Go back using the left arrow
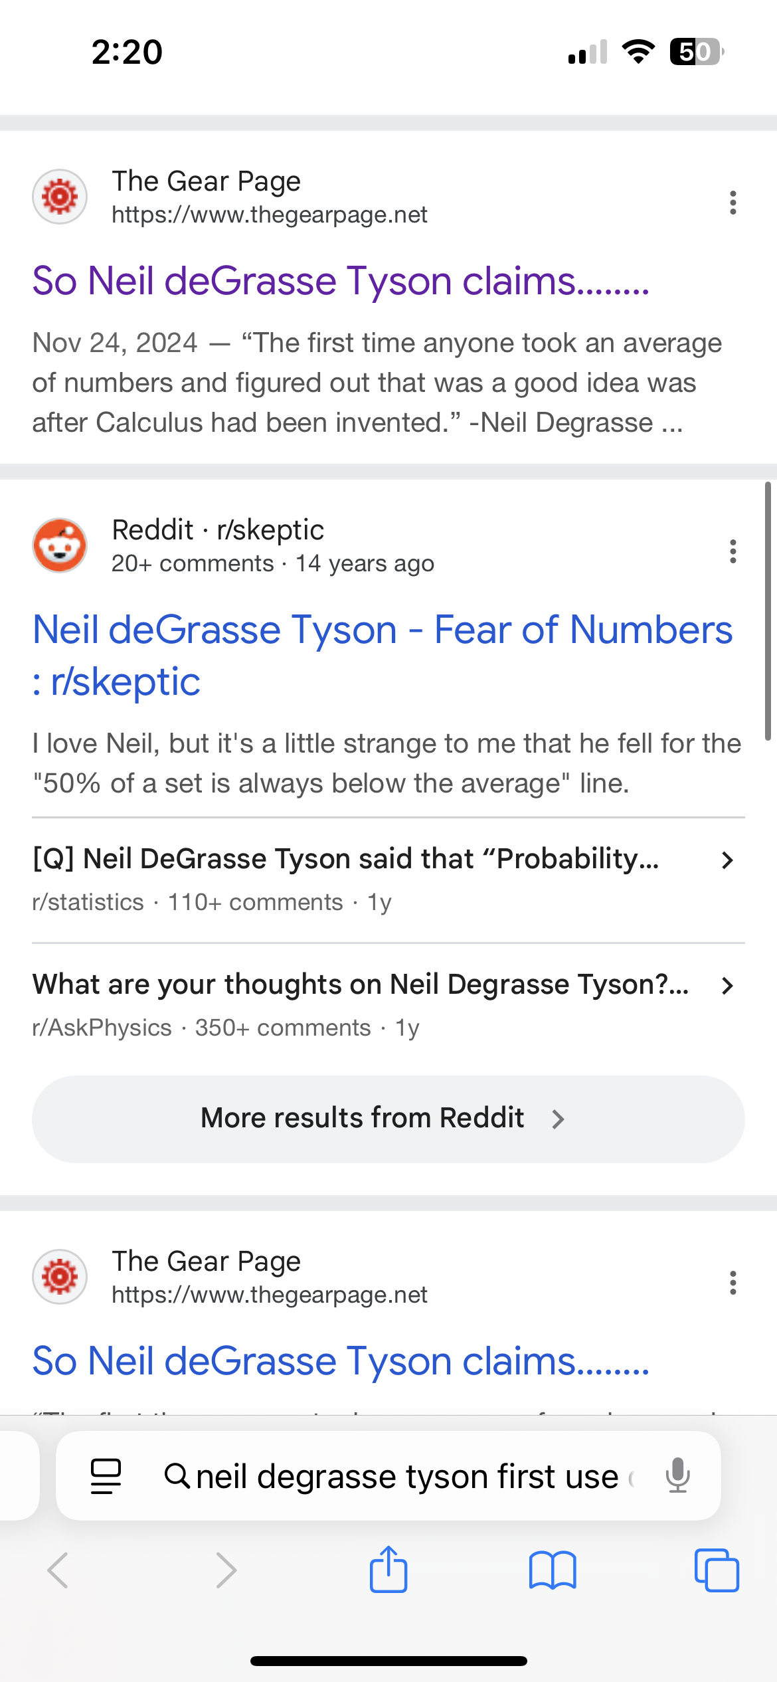 [58, 1570]
